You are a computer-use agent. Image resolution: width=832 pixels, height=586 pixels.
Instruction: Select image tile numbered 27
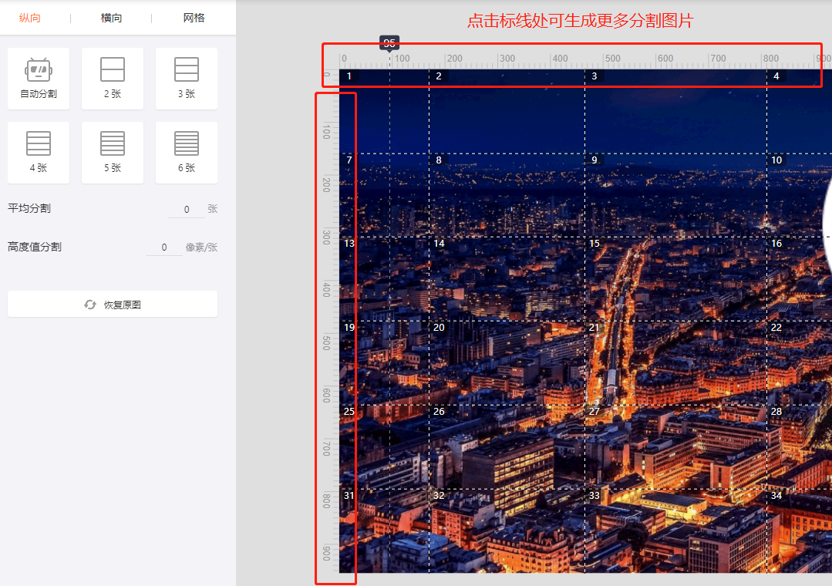pos(675,447)
